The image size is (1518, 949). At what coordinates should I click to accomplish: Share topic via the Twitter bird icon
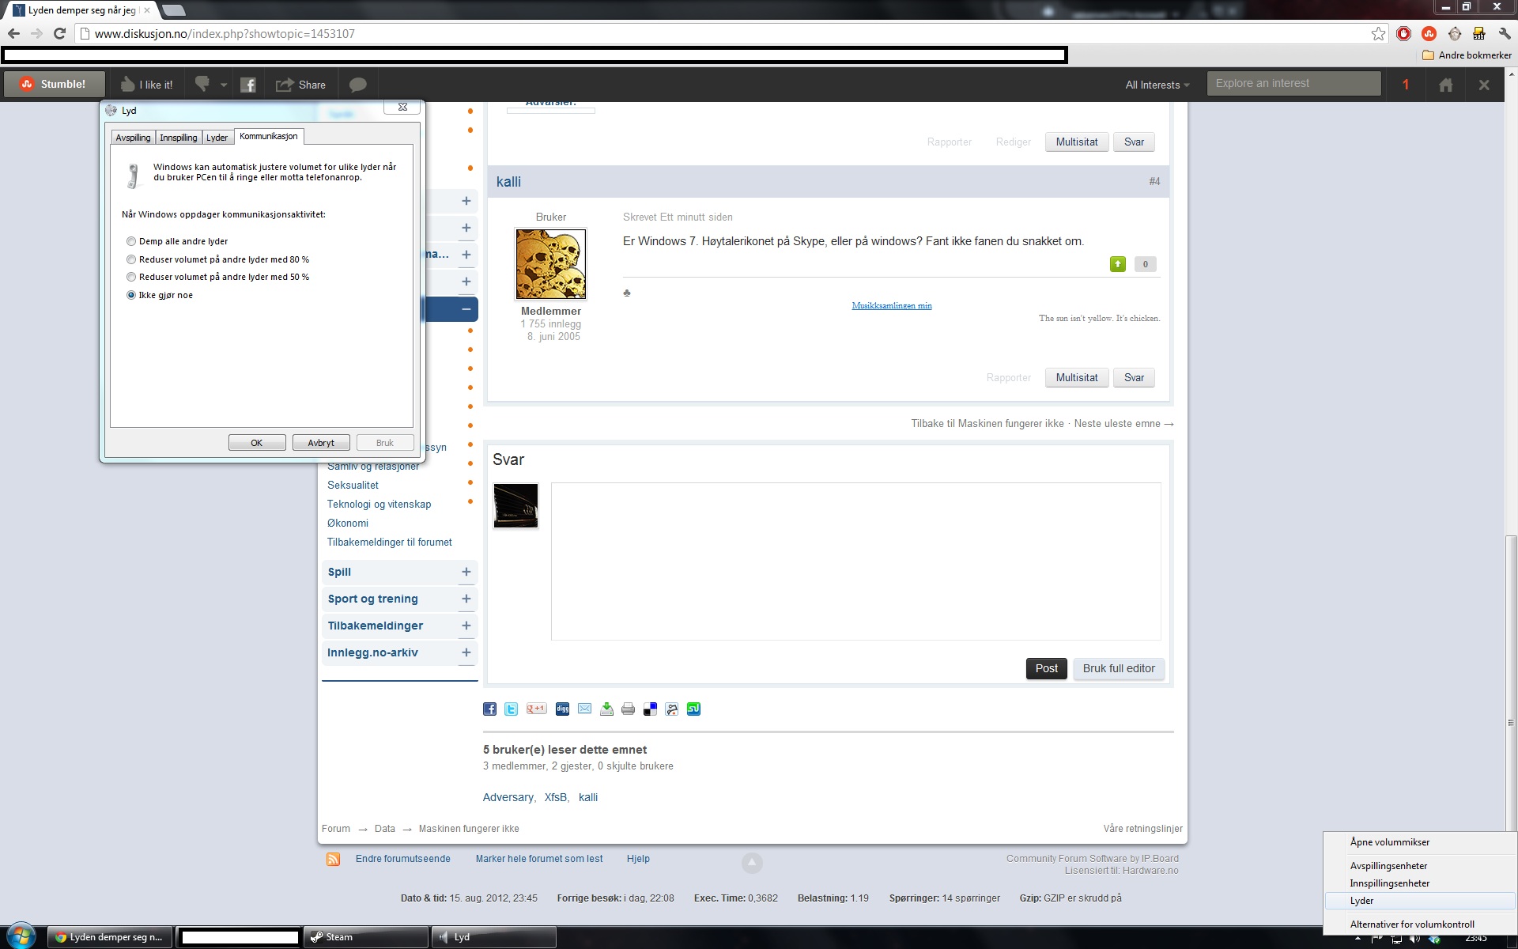coord(512,709)
